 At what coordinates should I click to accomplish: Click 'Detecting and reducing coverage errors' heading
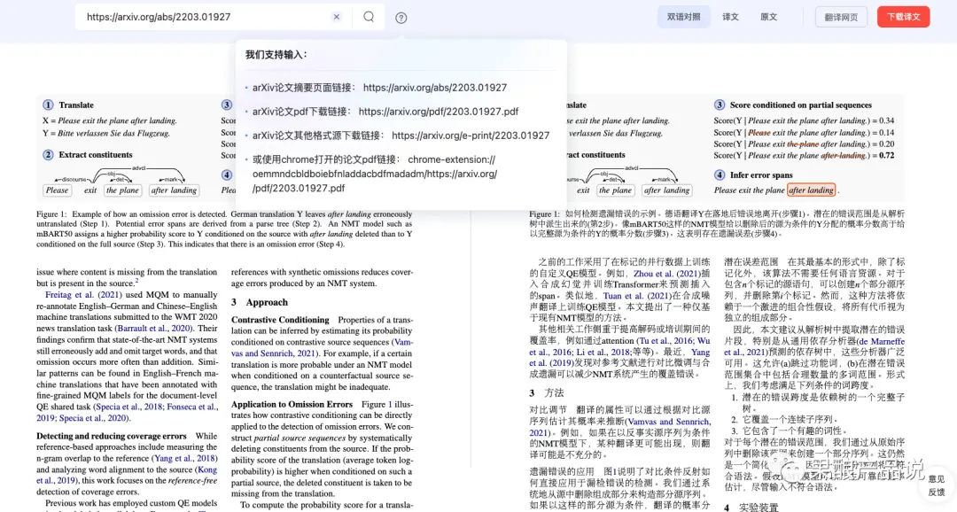coord(111,436)
